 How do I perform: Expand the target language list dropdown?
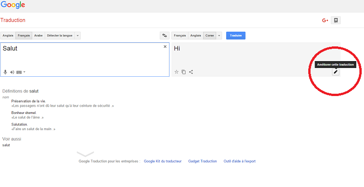point(219,36)
